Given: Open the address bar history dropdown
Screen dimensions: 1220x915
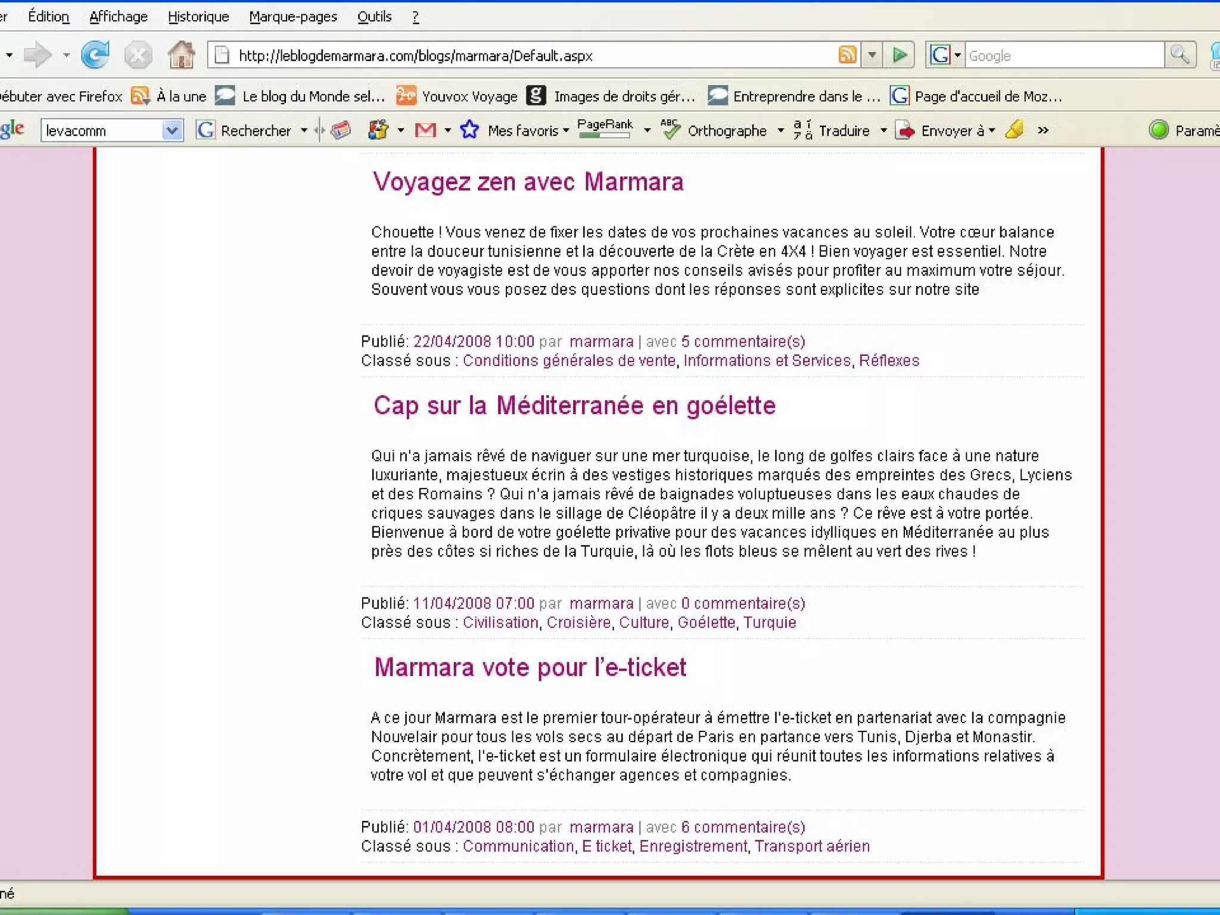Looking at the screenshot, I should click(872, 55).
